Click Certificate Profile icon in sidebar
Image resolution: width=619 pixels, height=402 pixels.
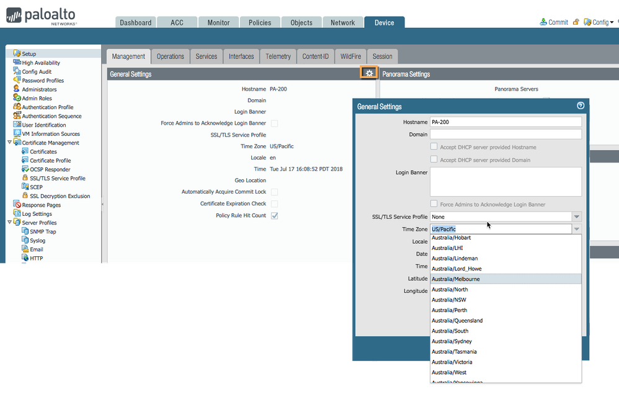[x=25, y=160]
